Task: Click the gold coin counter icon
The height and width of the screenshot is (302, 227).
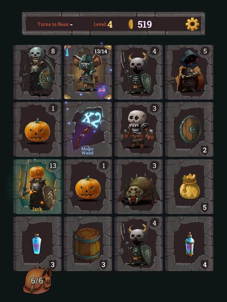Action: 131,24
